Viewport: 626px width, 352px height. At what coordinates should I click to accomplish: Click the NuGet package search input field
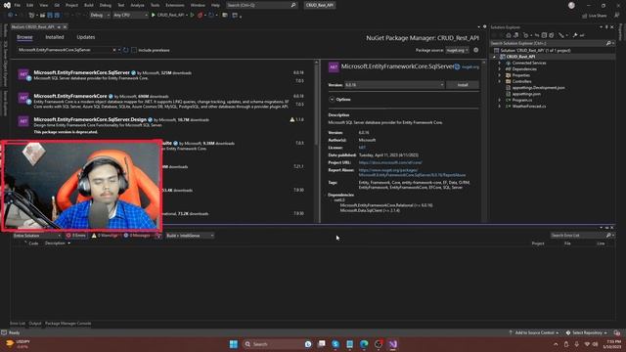(x=65, y=50)
